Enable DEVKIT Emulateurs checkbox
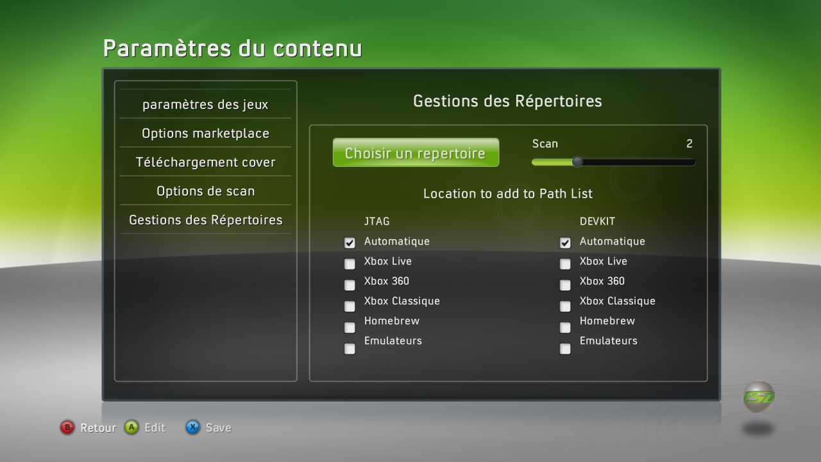This screenshot has height=462, width=821. (565, 348)
